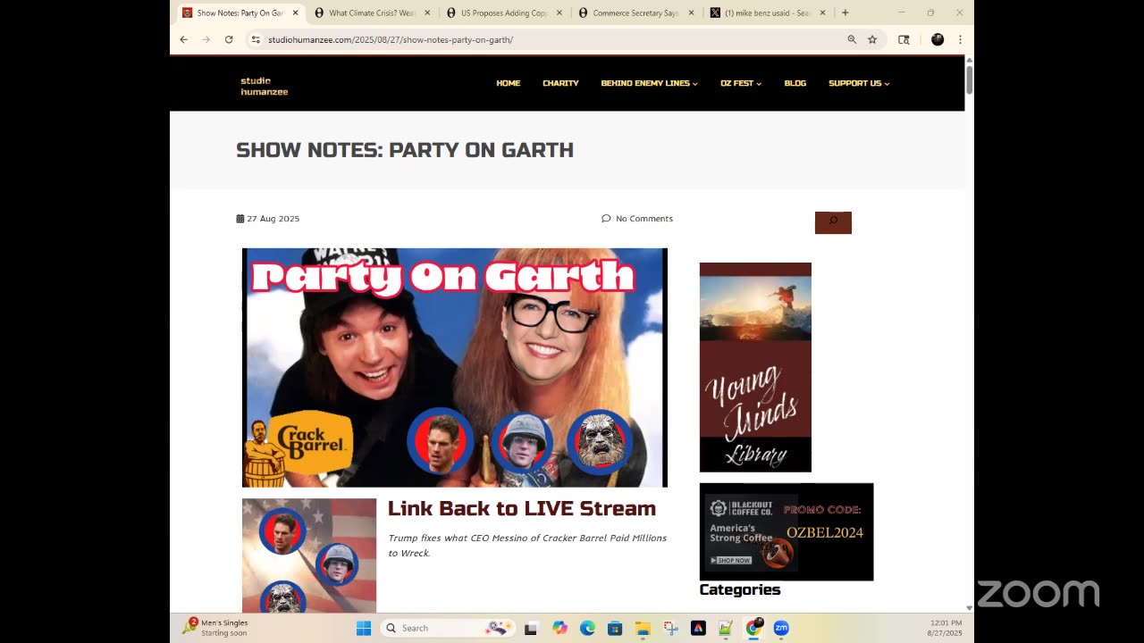Open the Party On Garth featured image

[455, 368]
